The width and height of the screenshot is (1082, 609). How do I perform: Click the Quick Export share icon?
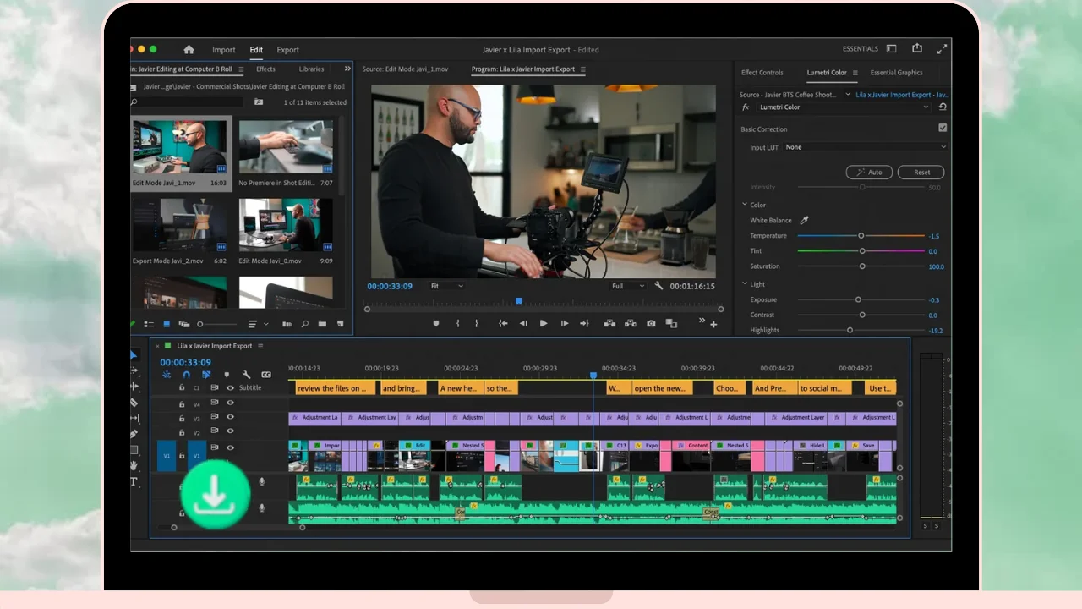917,49
